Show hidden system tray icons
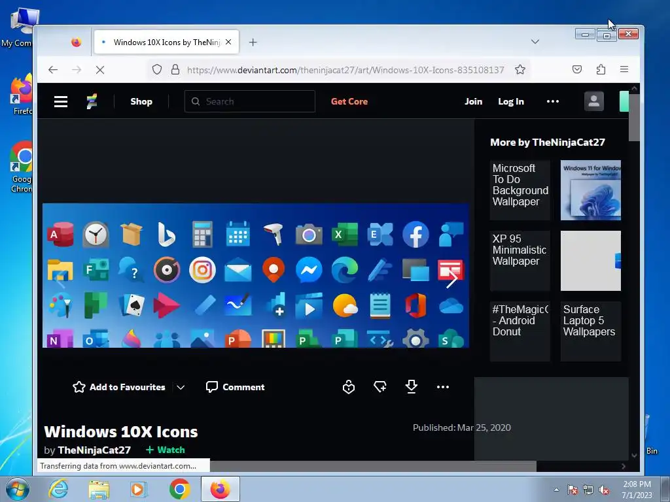The height and width of the screenshot is (502, 670). (x=556, y=490)
